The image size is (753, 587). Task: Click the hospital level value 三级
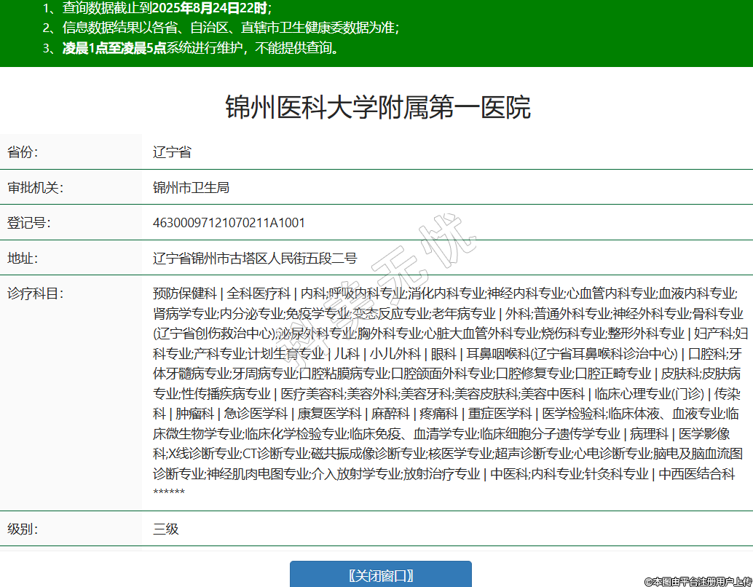point(165,529)
